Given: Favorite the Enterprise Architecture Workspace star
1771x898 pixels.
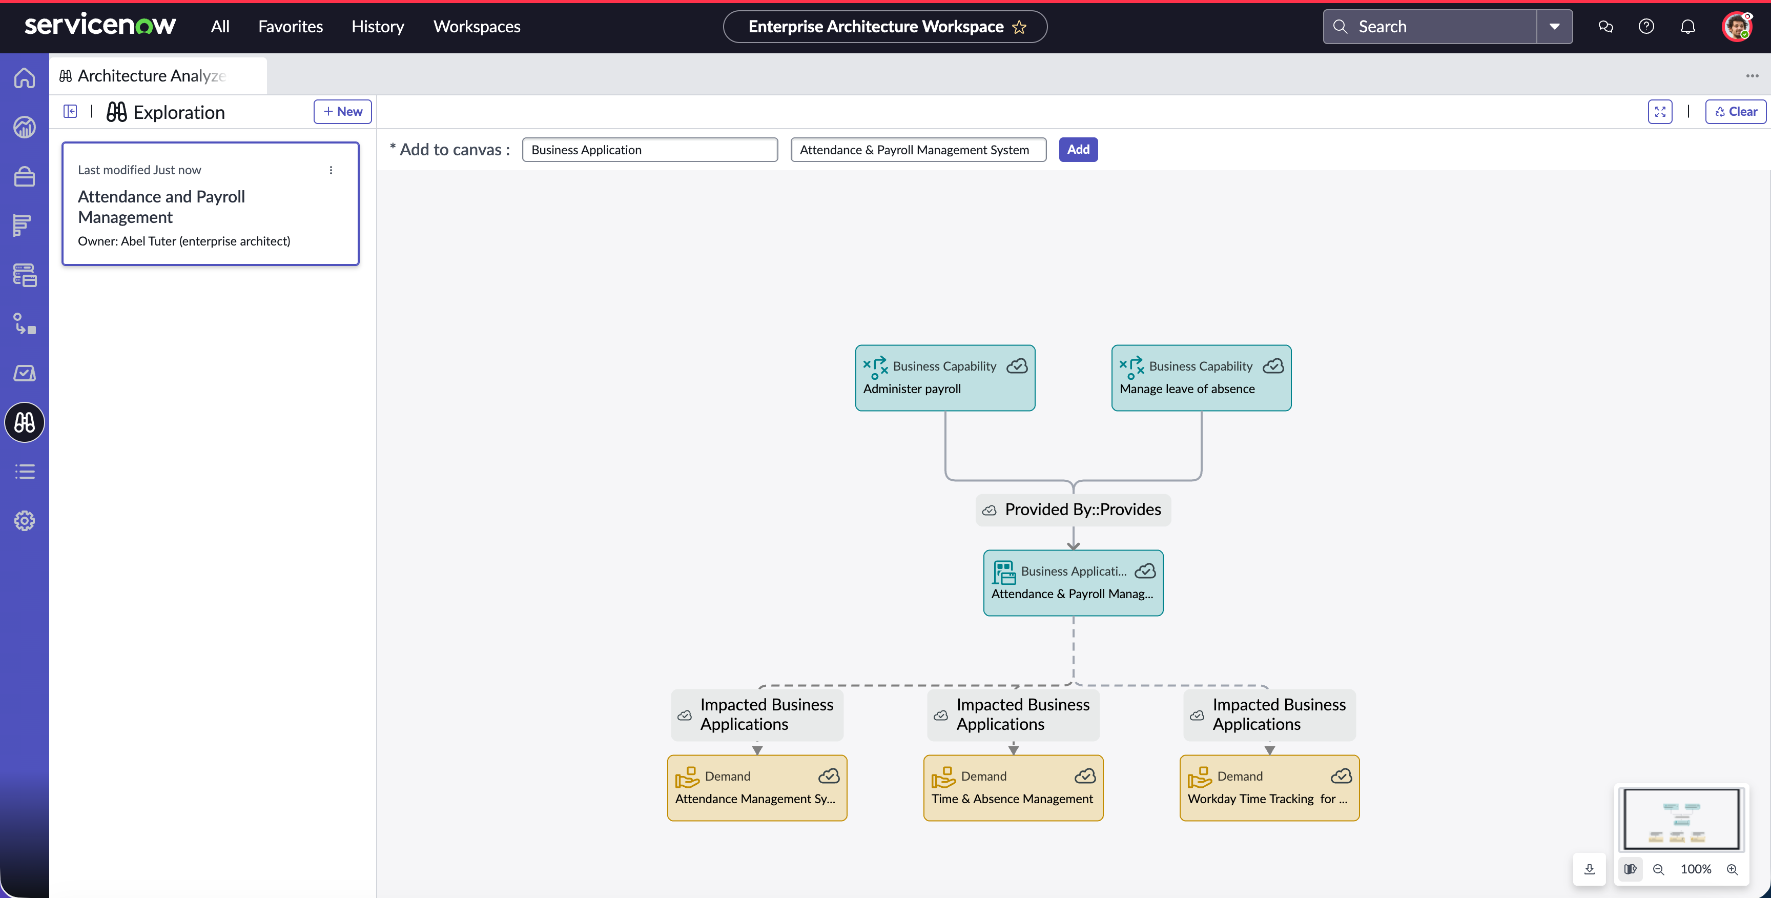Looking at the screenshot, I should tap(1019, 27).
